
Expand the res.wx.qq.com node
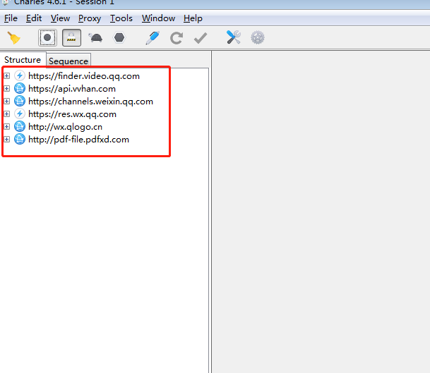[x=7, y=114]
